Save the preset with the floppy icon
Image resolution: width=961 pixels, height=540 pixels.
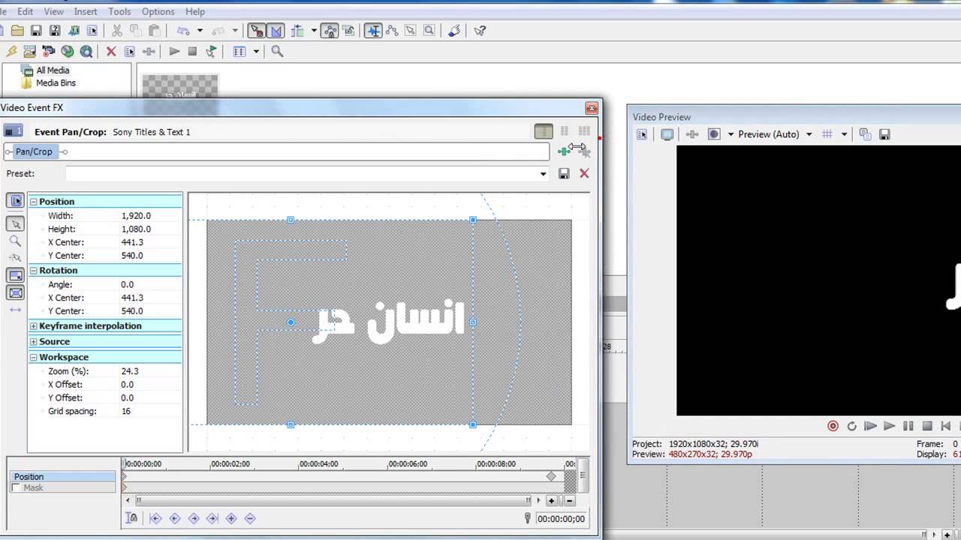point(564,173)
